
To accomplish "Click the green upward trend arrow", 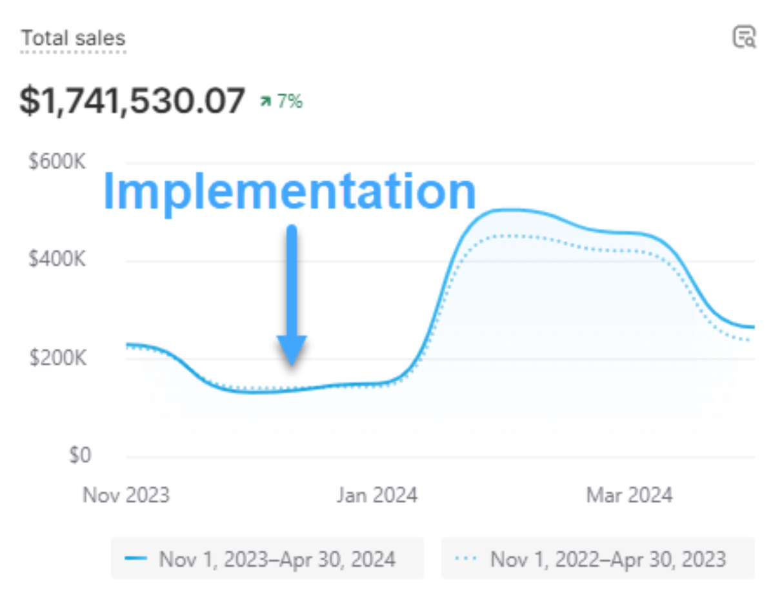I will point(265,101).
